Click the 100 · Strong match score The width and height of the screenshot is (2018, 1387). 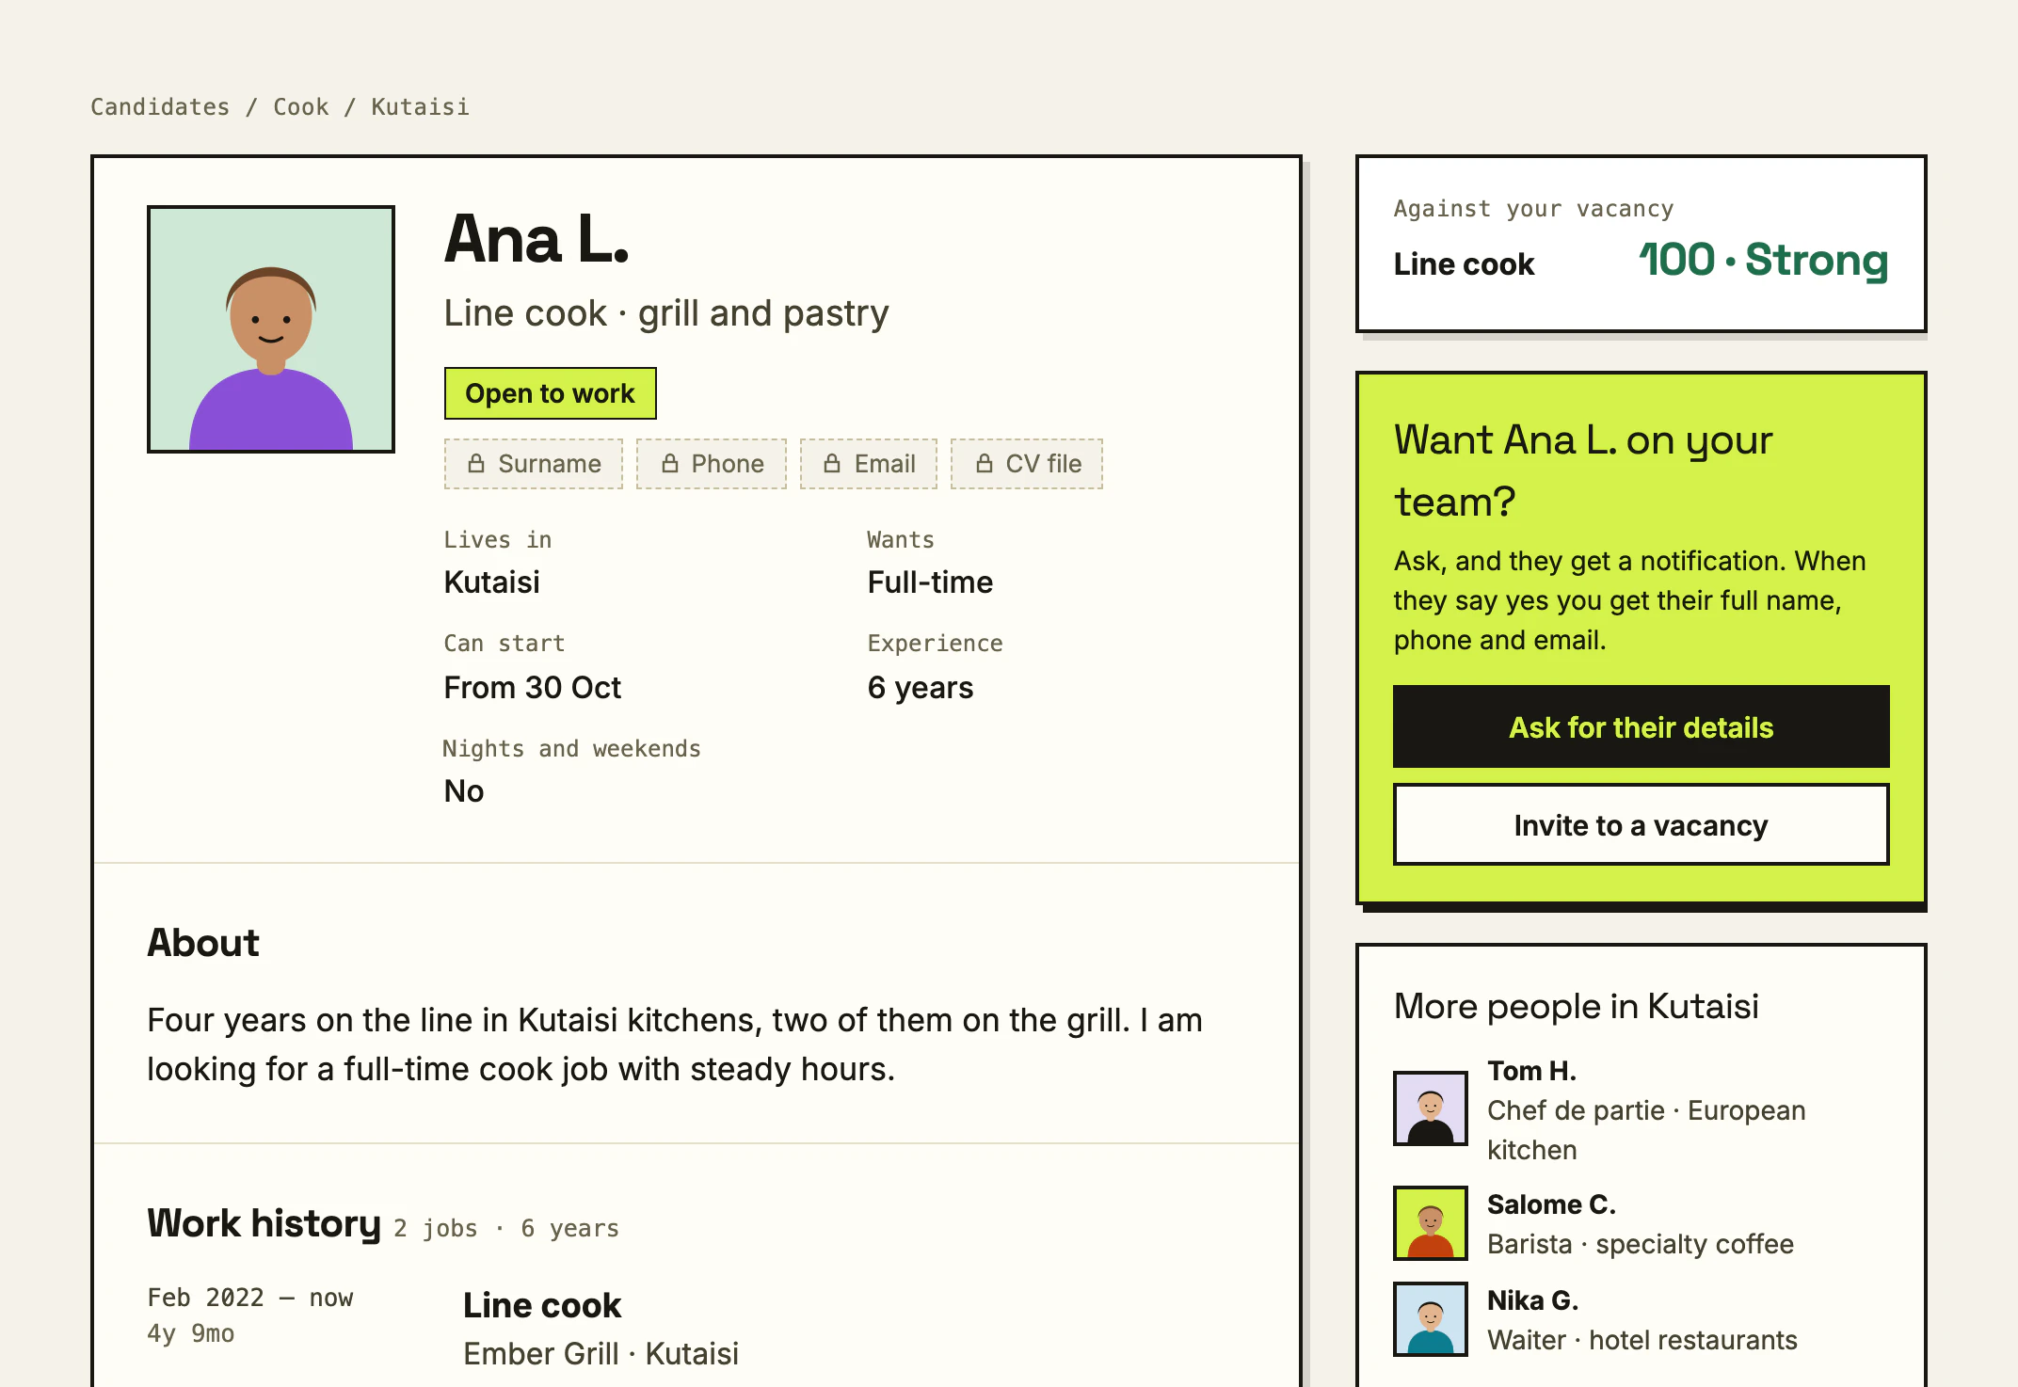1763,261
